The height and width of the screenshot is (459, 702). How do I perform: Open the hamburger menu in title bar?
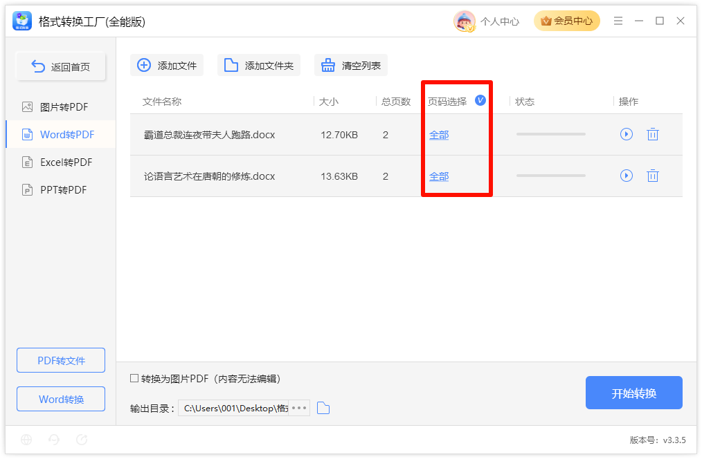(x=618, y=21)
